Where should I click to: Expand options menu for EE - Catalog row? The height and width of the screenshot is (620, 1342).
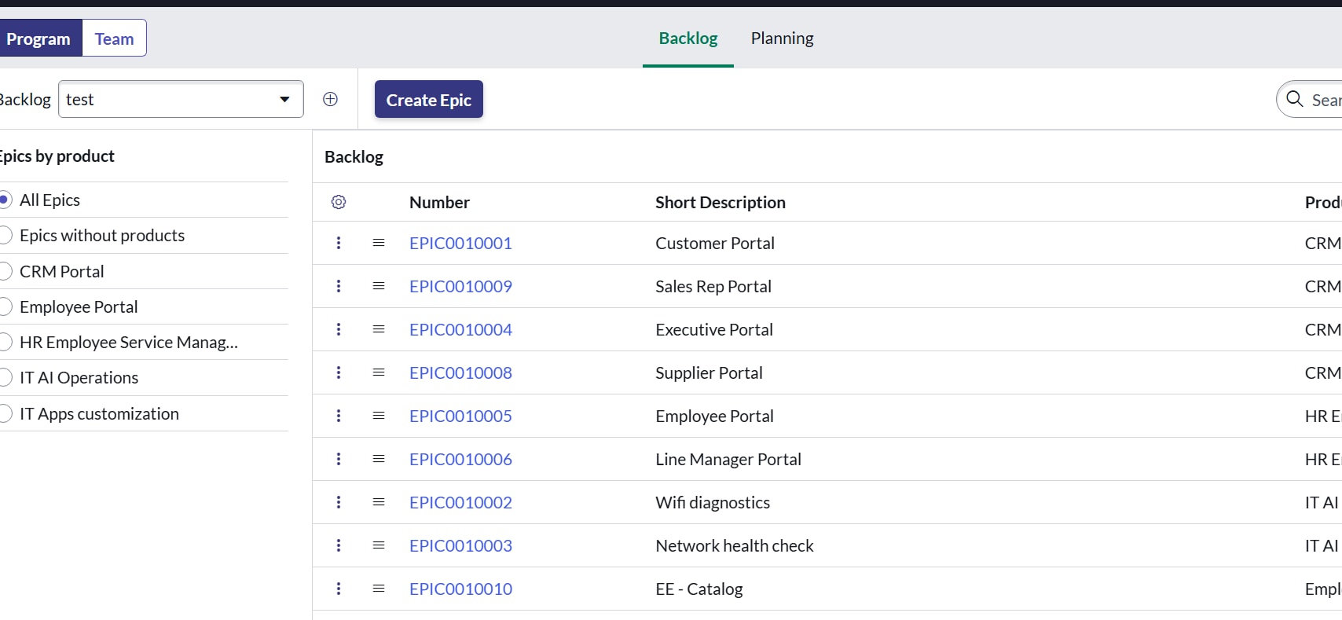click(339, 589)
